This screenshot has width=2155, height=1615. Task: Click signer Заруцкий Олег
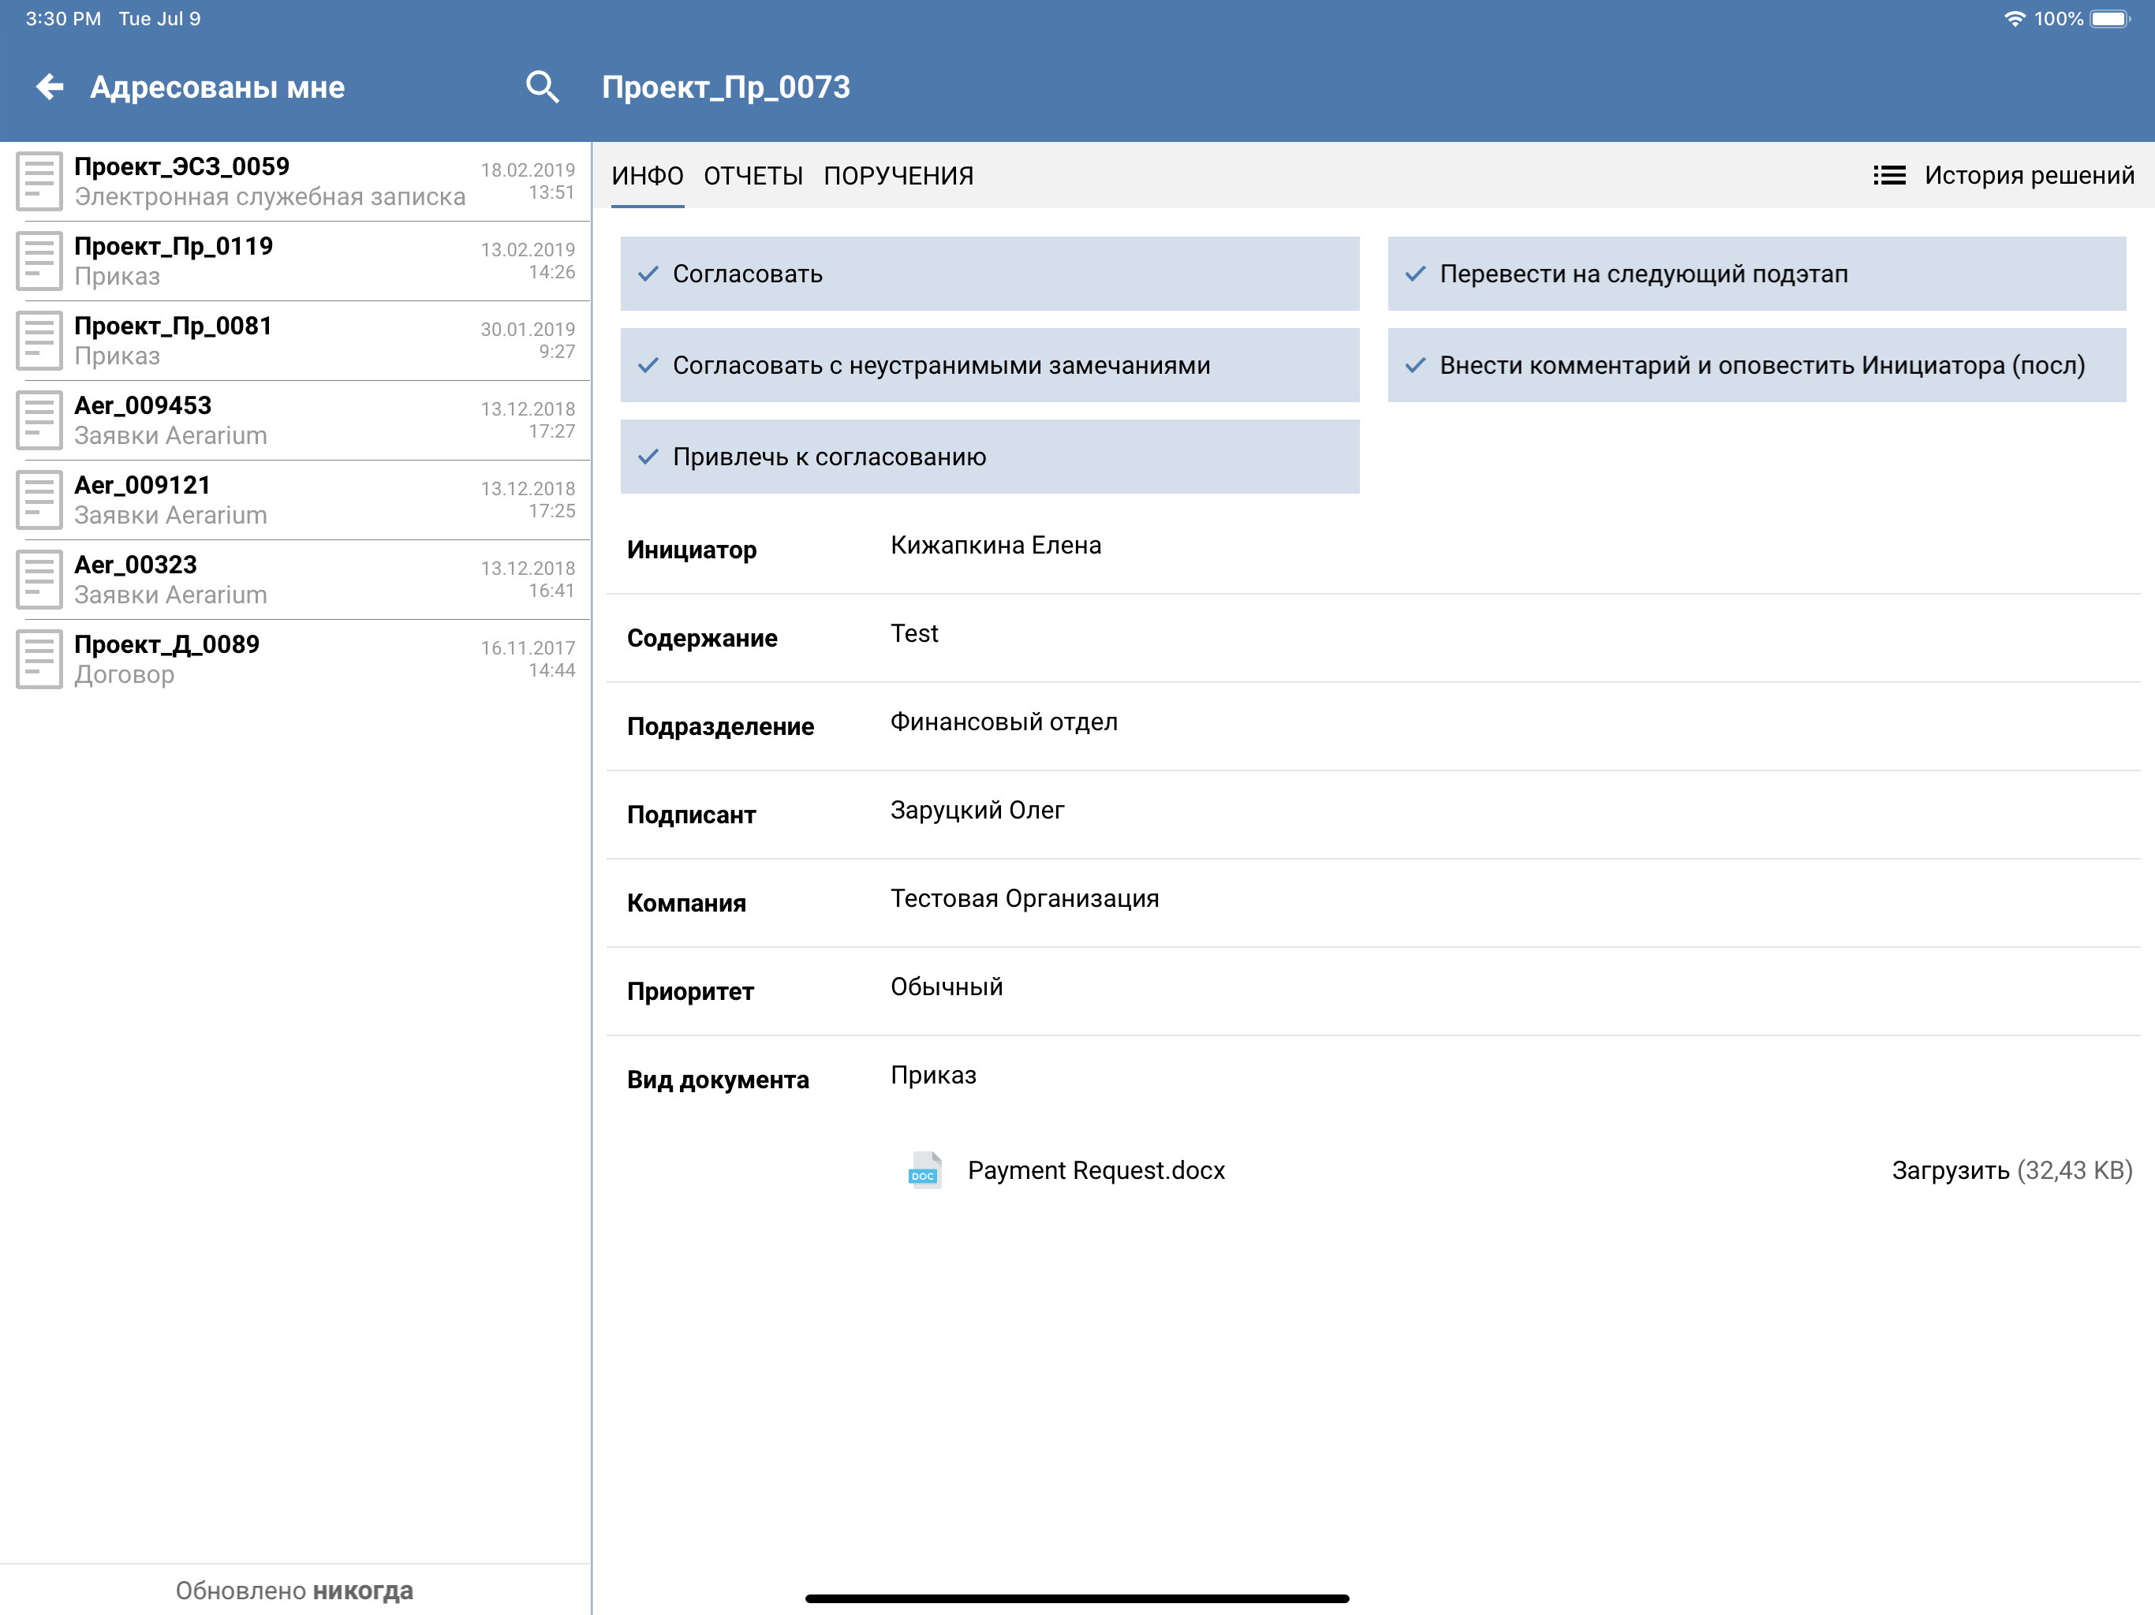tap(977, 811)
